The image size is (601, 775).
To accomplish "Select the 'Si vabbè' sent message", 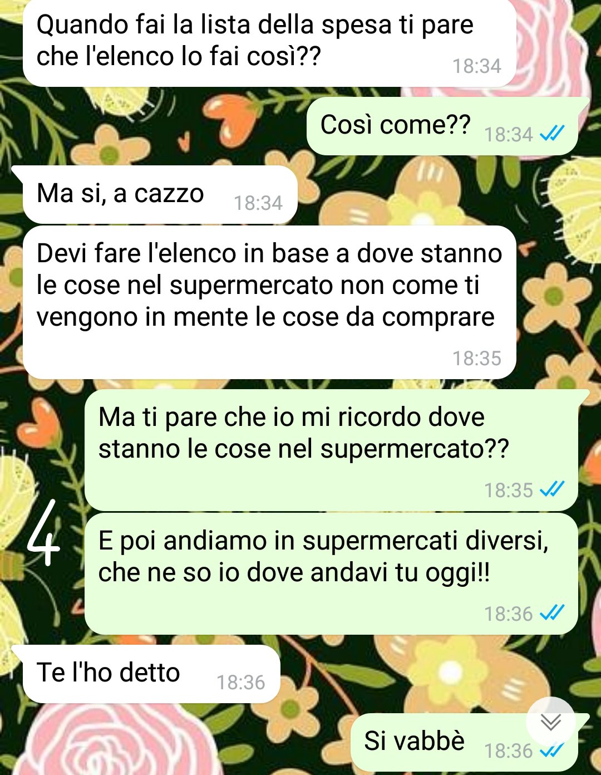I will coord(465,742).
